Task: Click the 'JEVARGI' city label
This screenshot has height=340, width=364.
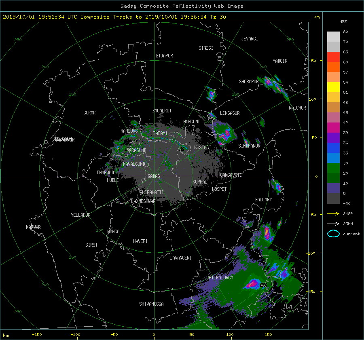Action: (250, 39)
